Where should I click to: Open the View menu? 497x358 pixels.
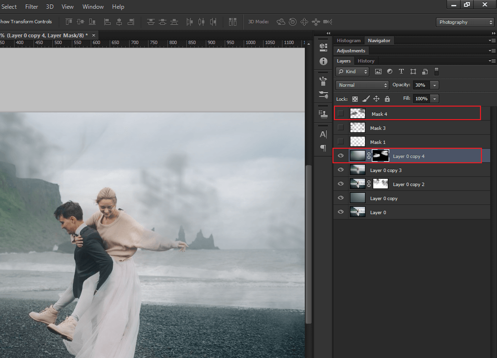(x=67, y=7)
